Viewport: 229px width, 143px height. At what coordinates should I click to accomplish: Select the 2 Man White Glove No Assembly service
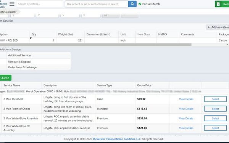pos(215,128)
